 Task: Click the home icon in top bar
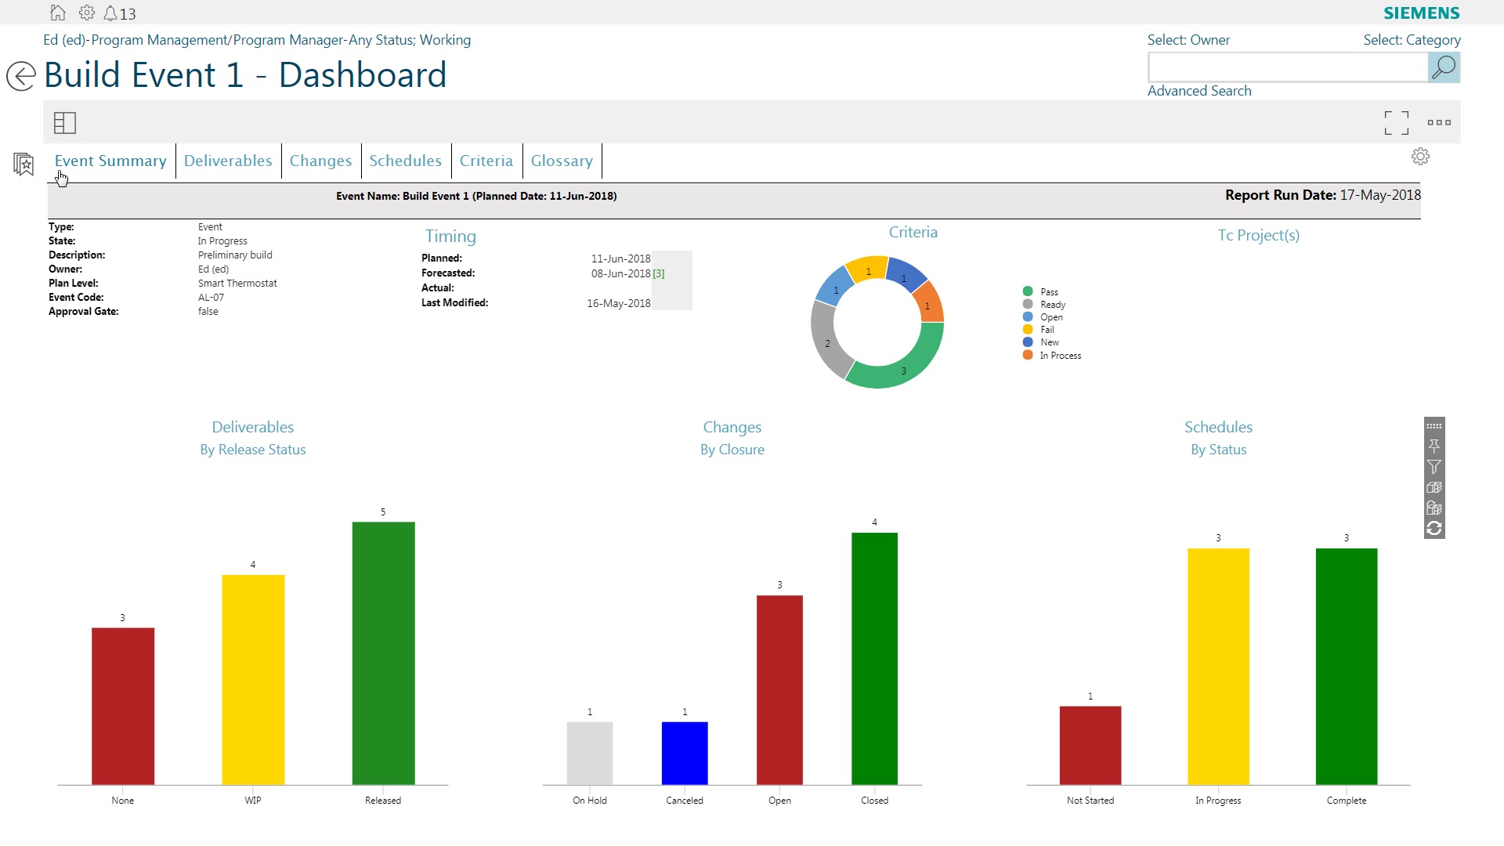tap(57, 13)
